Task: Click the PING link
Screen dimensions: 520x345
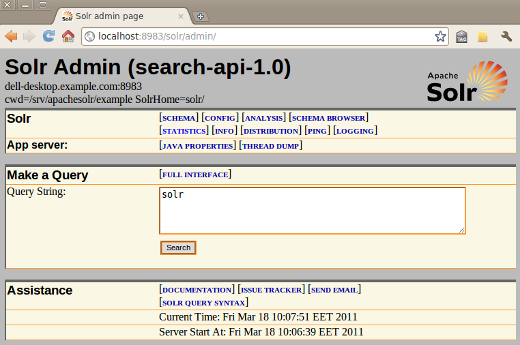Action: 317,131
